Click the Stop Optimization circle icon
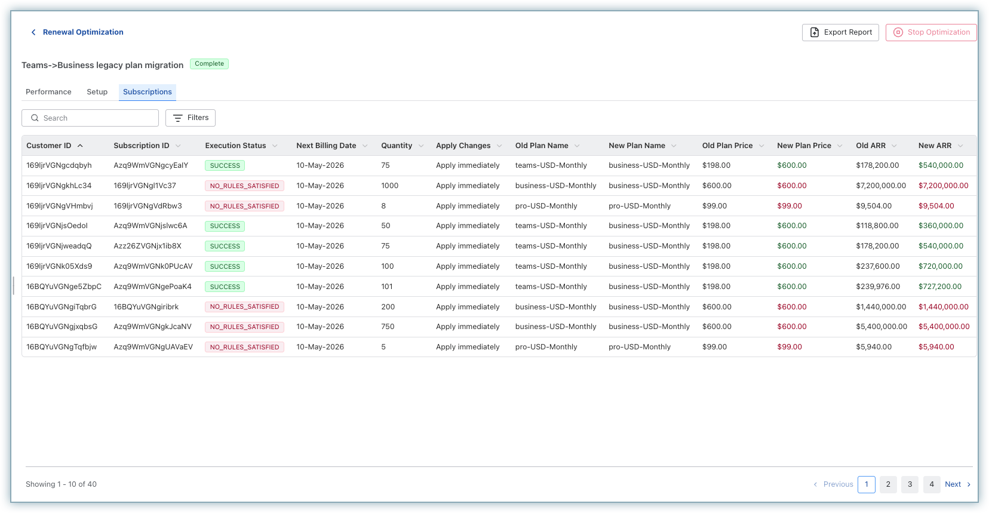The image size is (989, 513). pyautogui.click(x=898, y=32)
